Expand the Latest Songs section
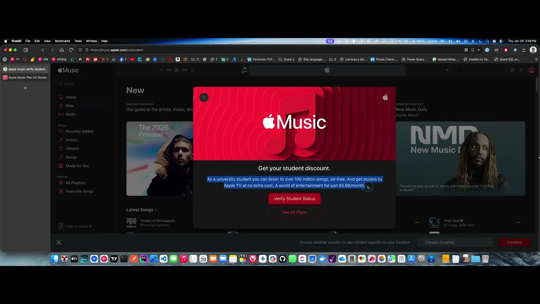540x304 pixels. [141, 210]
